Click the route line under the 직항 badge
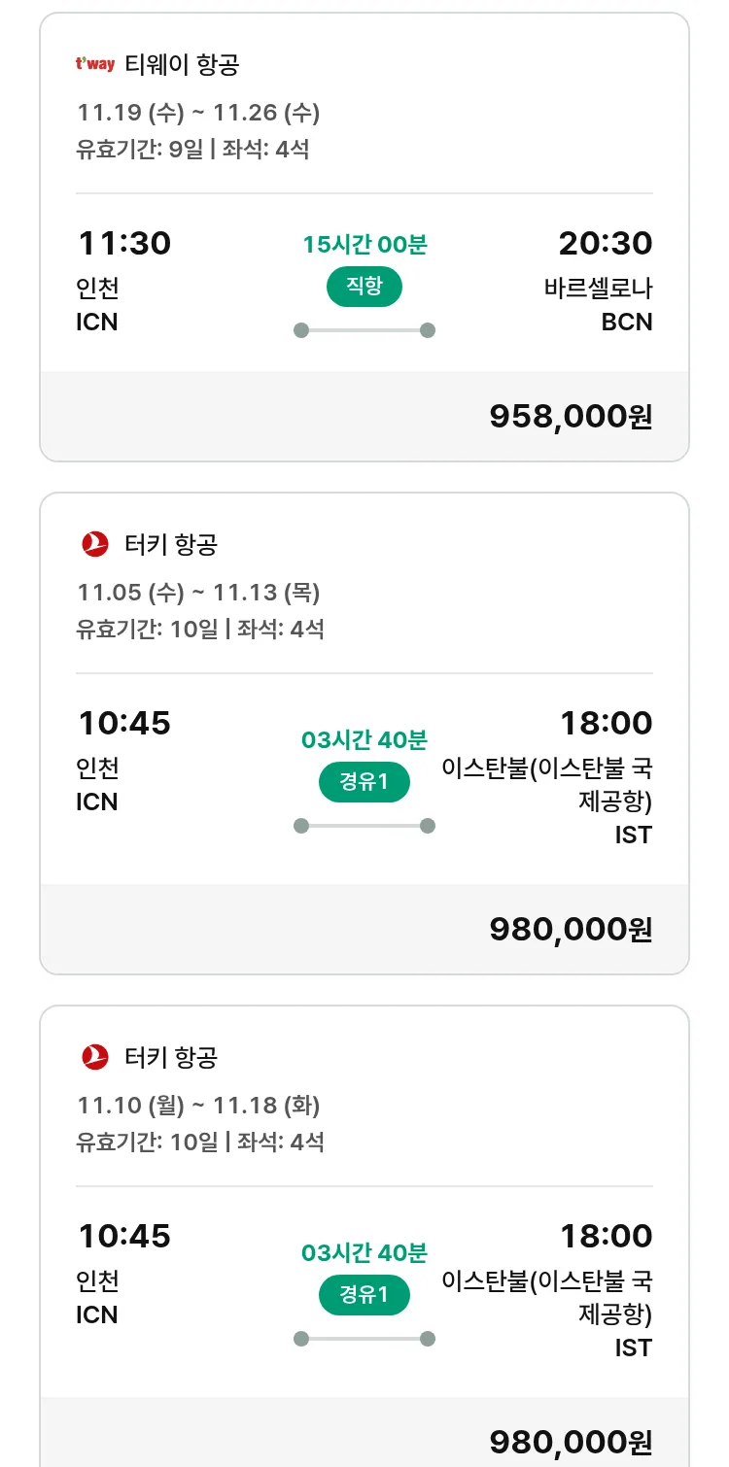This screenshot has height=1467, width=729. point(364,330)
